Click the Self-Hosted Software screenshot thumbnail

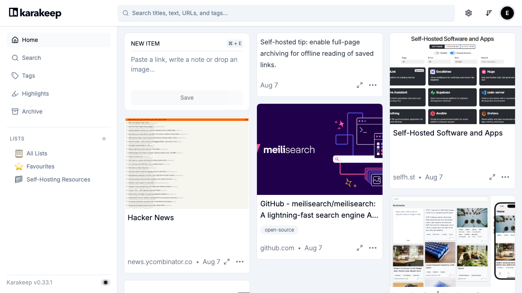click(x=452, y=79)
